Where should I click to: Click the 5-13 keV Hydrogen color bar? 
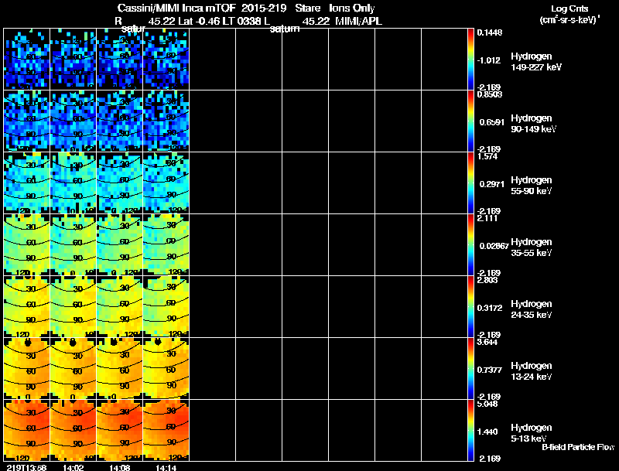tap(471, 430)
